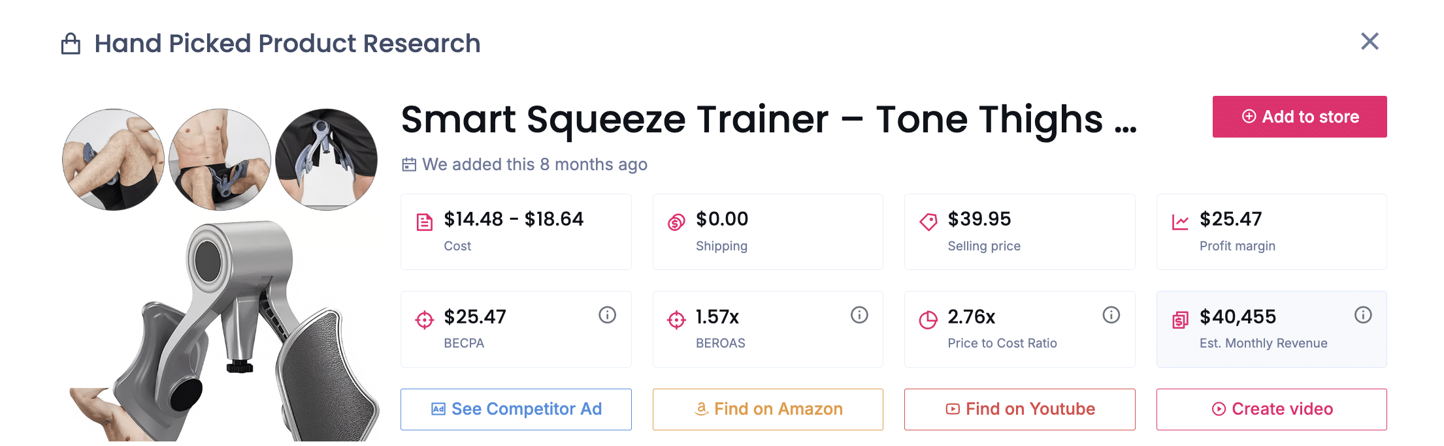
Task: Open the BECPA info tooltip
Action: coord(606,315)
